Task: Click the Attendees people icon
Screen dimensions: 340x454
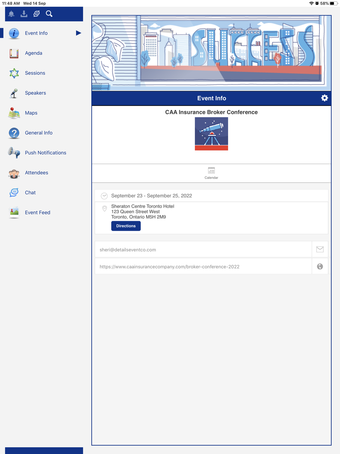Action: tap(14, 173)
